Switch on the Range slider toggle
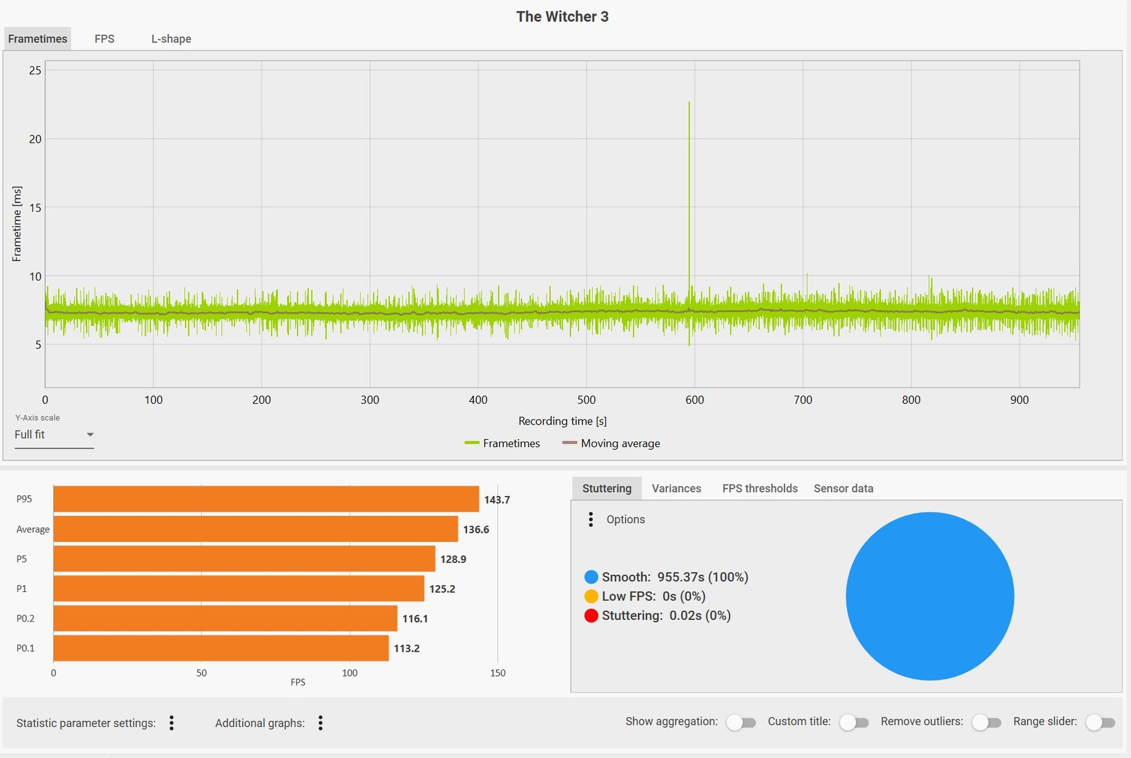The width and height of the screenshot is (1131, 758). pos(1100,722)
